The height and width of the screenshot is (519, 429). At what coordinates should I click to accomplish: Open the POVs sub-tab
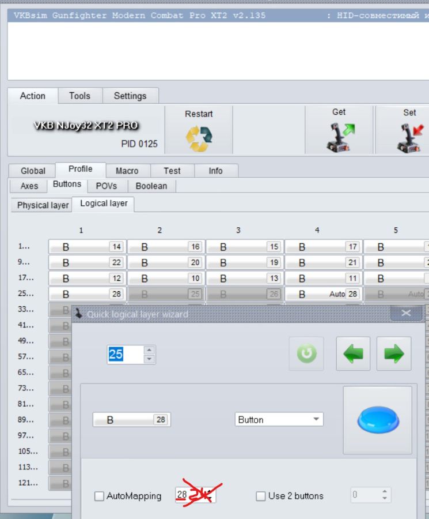[107, 186]
